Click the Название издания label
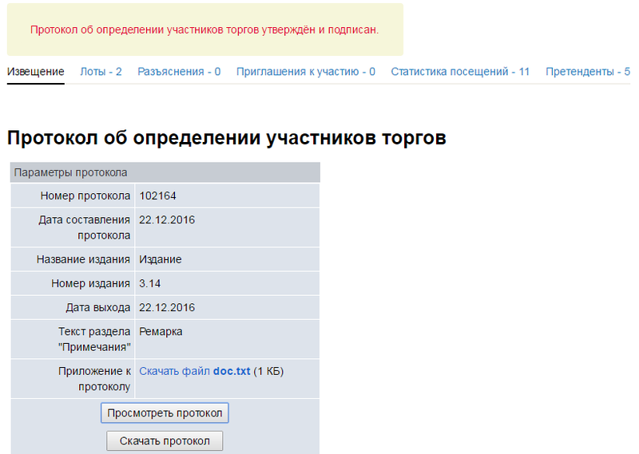Image resolution: width=639 pixels, height=454 pixels. (x=83, y=259)
